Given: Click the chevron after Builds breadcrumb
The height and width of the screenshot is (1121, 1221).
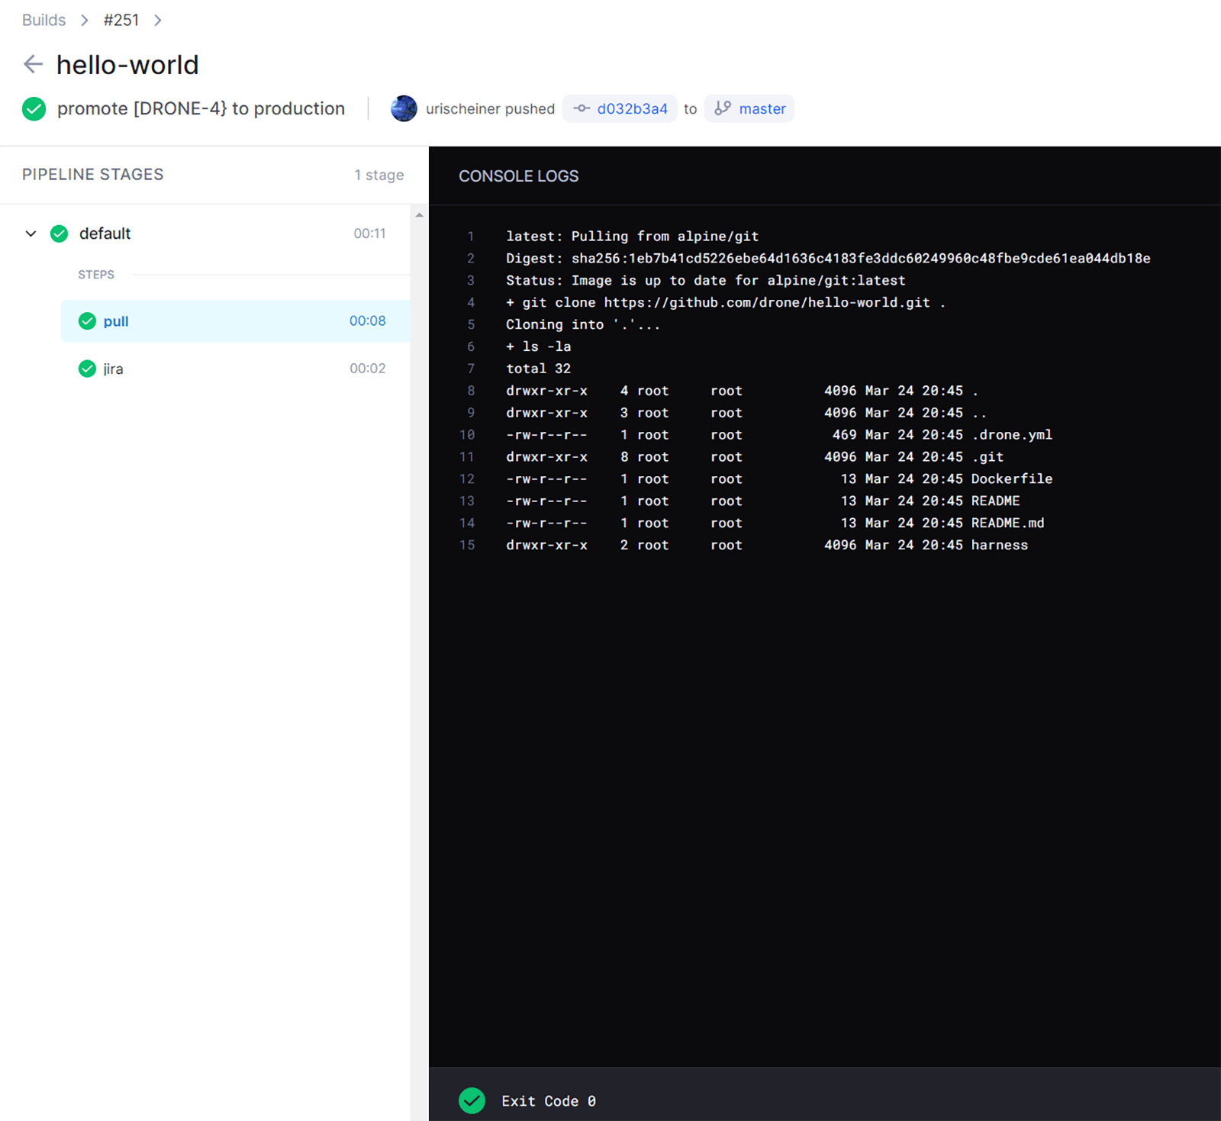Looking at the screenshot, I should 83,20.
